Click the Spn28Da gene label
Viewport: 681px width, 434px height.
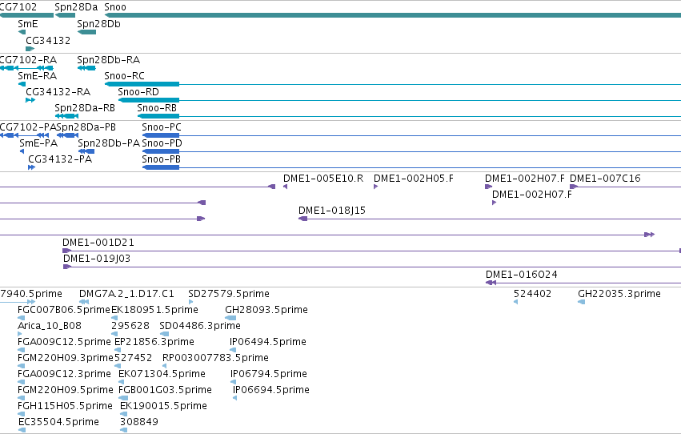(76, 7)
